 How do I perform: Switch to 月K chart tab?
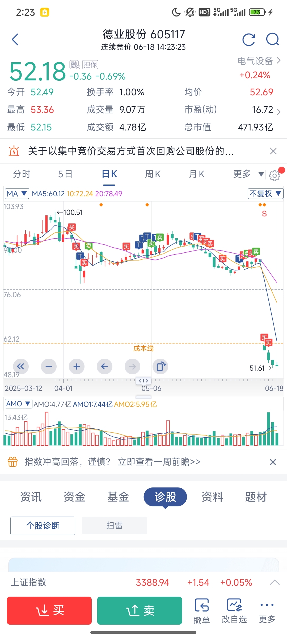[x=197, y=174]
